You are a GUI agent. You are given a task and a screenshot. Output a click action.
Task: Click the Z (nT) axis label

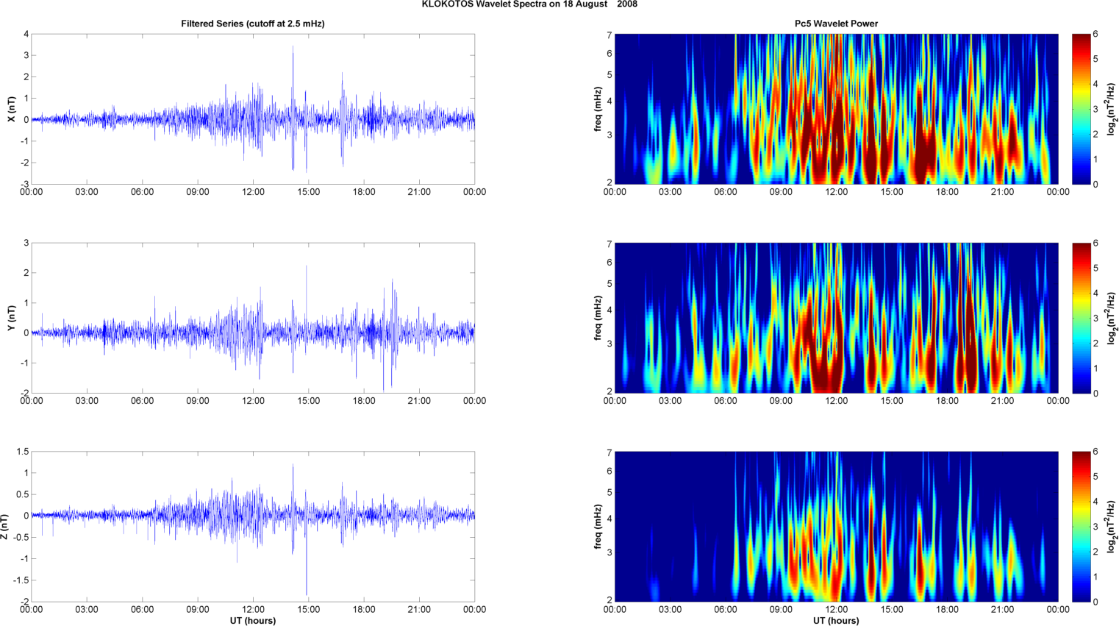[5, 527]
